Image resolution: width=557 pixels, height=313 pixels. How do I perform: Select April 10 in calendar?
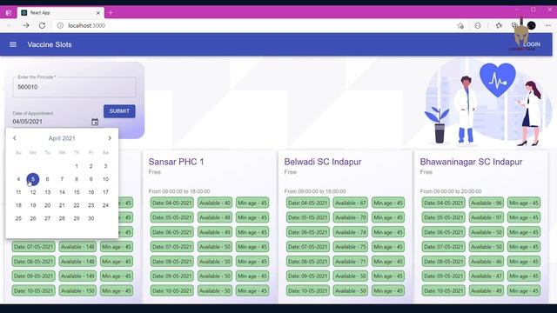pos(105,179)
